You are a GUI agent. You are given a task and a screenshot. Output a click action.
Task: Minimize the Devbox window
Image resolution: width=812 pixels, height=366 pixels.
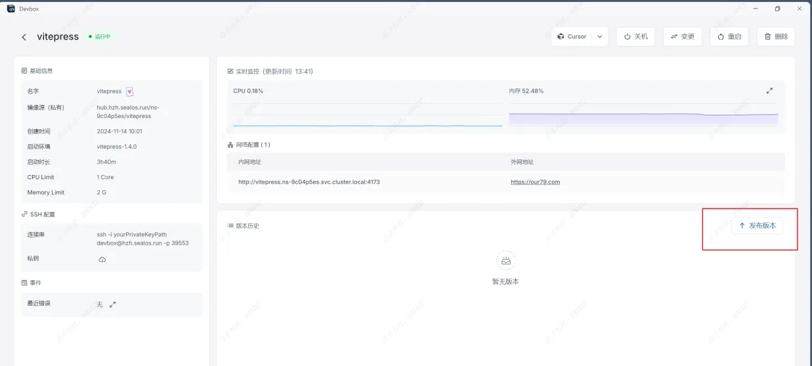(756, 9)
